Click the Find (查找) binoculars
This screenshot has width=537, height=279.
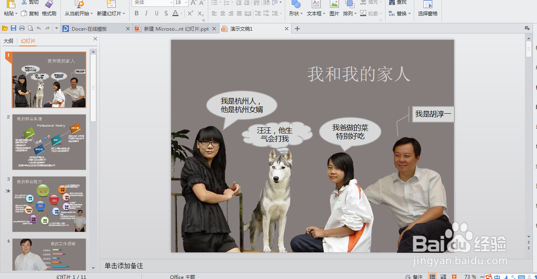(392, 2)
